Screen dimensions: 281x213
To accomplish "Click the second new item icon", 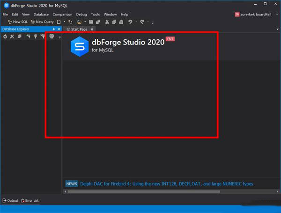I will click(x=70, y=22).
